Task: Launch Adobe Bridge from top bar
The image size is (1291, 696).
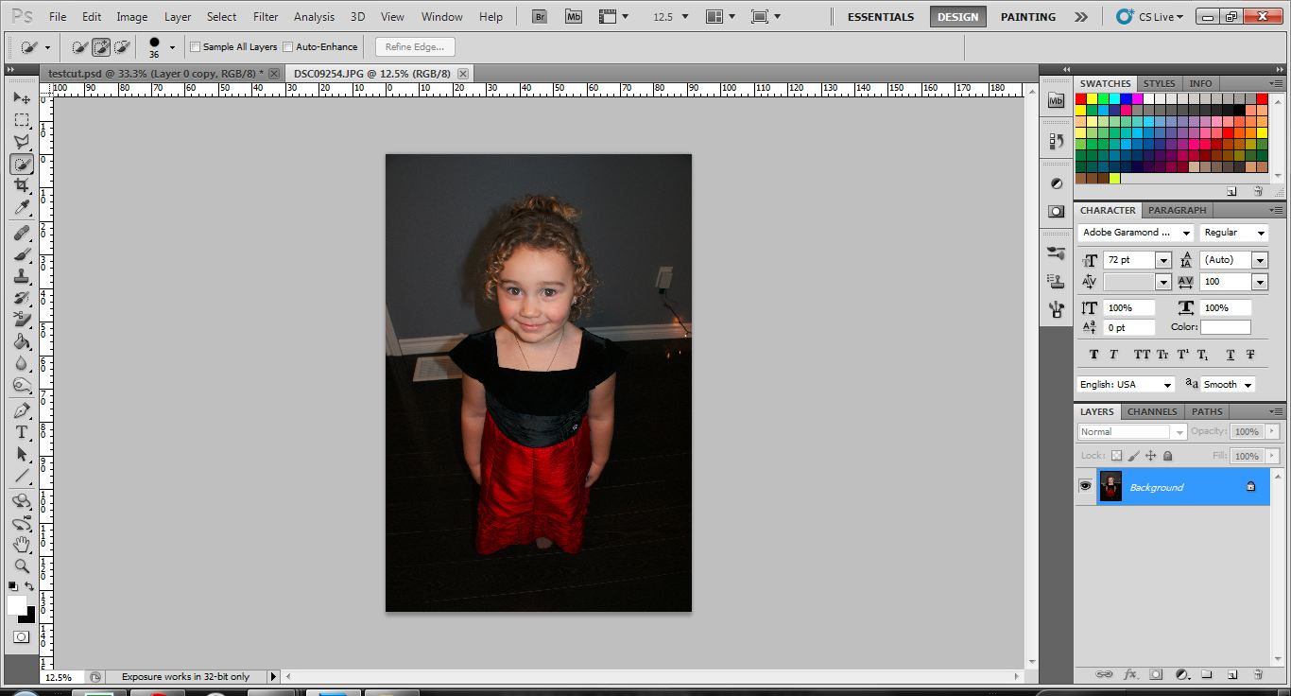Action: pyautogui.click(x=540, y=16)
